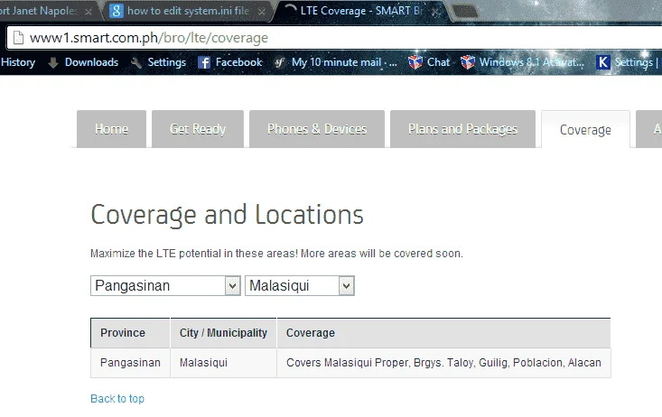Click the arrow on Malasiqui dropdown
The height and width of the screenshot is (417, 662).
coord(346,286)
